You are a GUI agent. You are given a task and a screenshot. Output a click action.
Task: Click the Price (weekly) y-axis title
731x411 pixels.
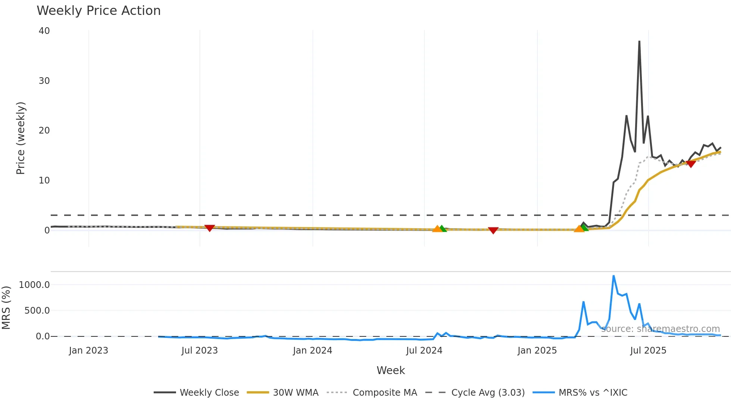(x=21, y=138)
